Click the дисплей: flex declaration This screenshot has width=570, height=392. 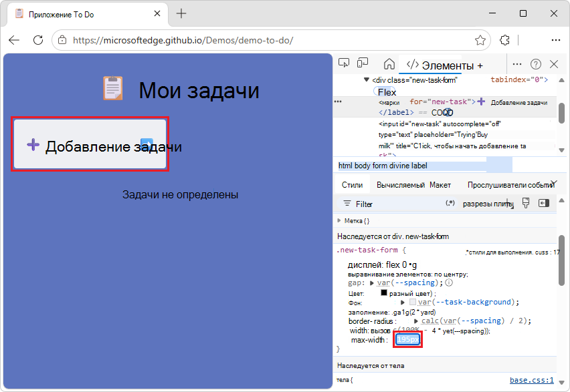(382, 264)
